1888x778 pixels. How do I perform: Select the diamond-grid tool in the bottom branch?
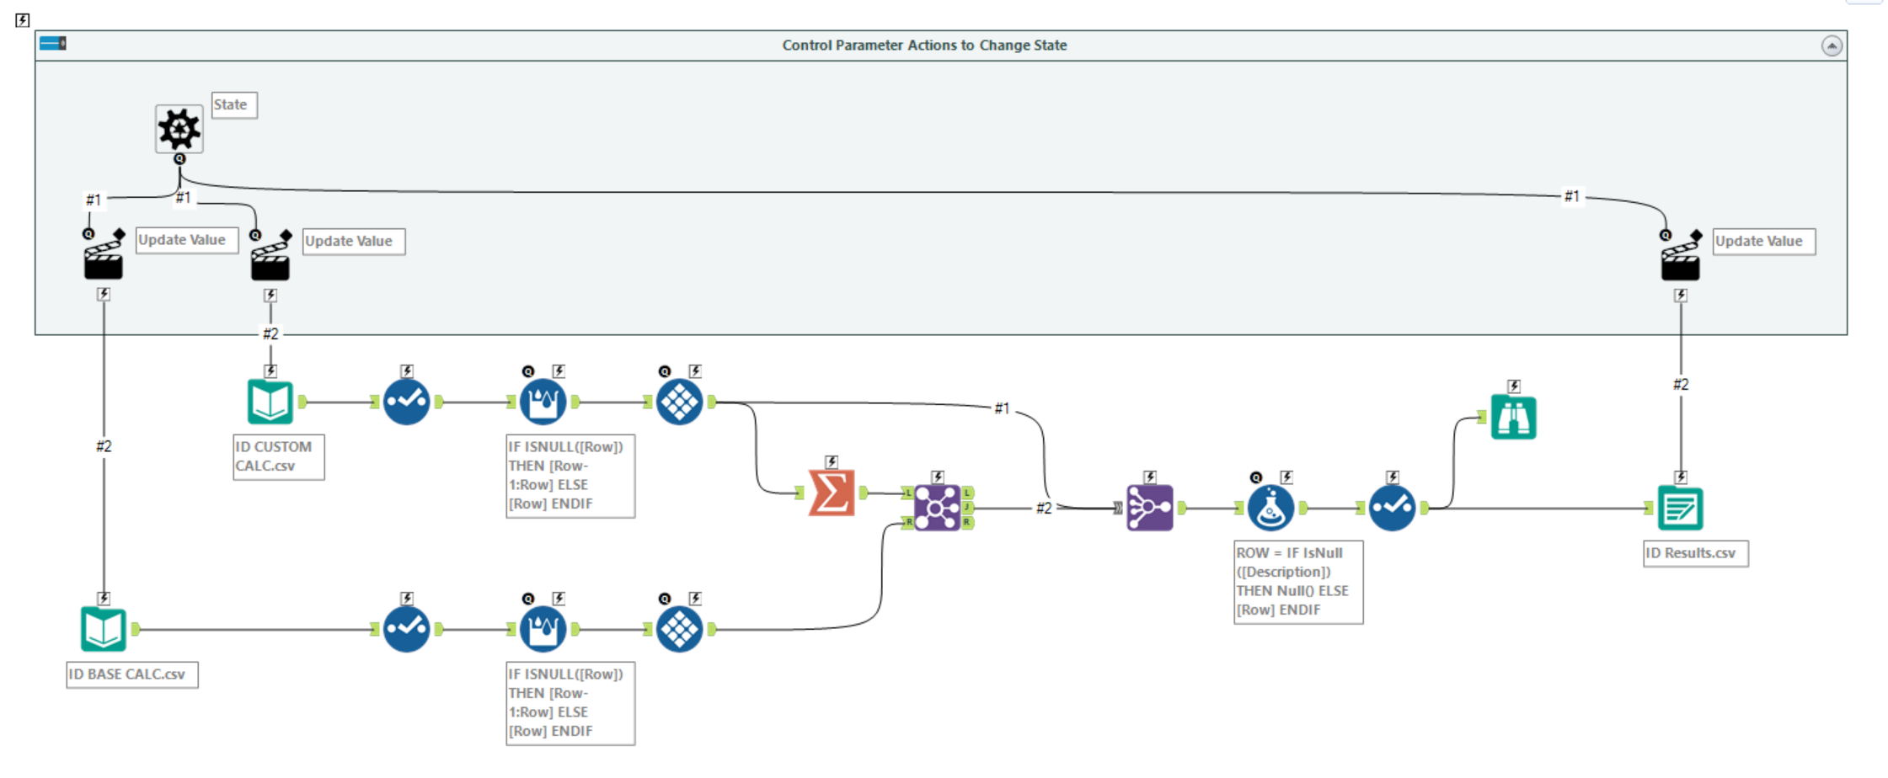point(680,629)
